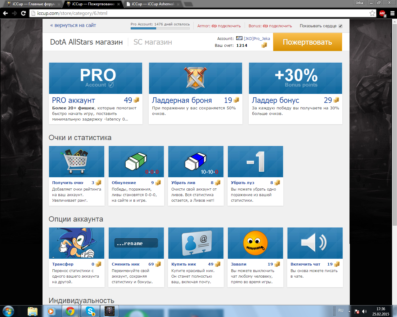Click the coin icon beside PRO аккаунт price 49
Viewport: 397px width, 317px height.
pos(136,100)
